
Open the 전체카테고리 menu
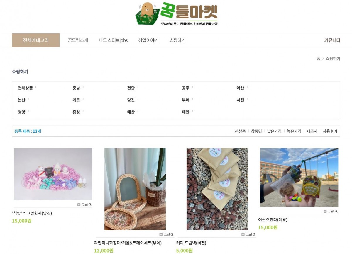point(36,40)
